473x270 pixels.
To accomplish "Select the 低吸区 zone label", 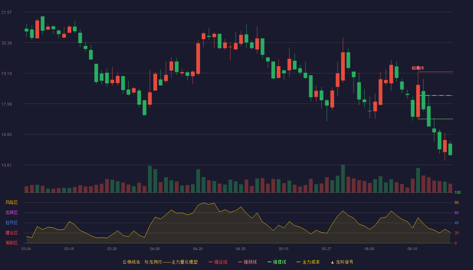I will [x=11, y=243].
